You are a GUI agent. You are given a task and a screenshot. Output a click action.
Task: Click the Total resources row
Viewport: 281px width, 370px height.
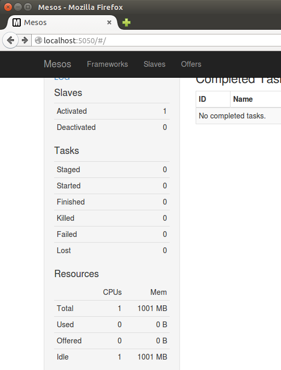(x=112, y=308)
